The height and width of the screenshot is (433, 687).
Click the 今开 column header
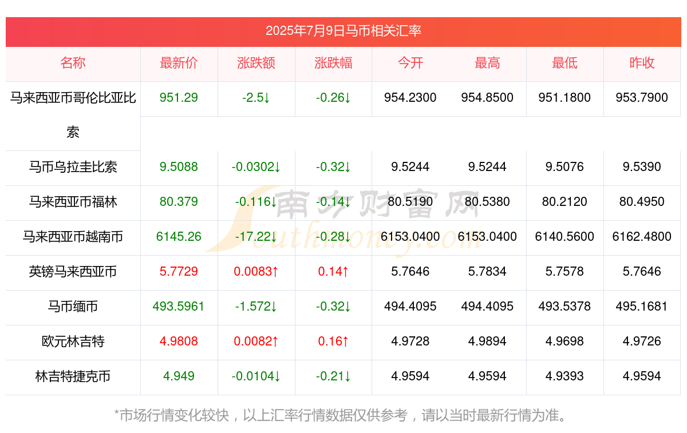pyautogui.click(x=410, y=63)
